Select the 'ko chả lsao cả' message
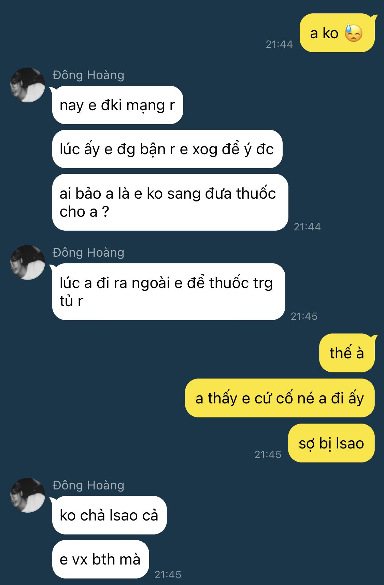 click(109, 515)
